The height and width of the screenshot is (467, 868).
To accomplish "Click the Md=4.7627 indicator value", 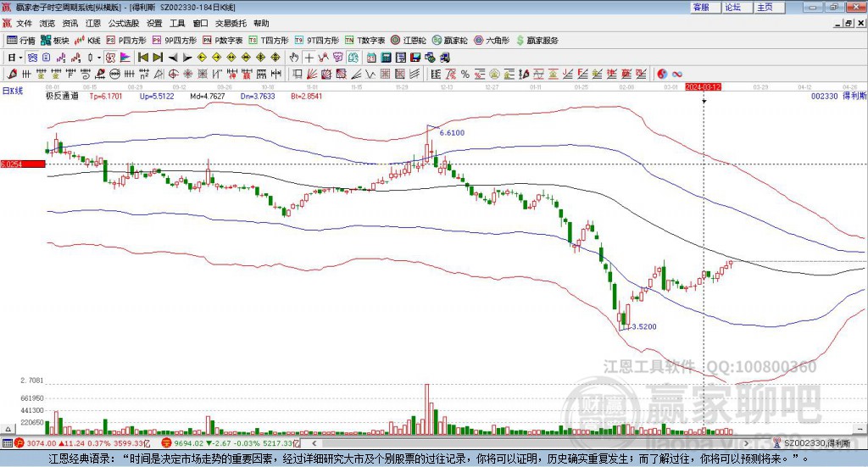I will coord(208,96).
